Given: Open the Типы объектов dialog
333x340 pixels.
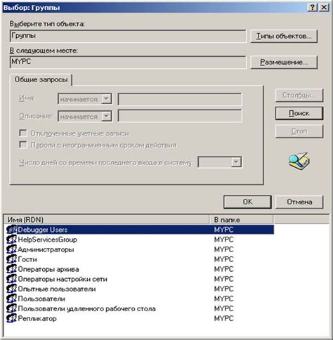Looking at the screenshot, I should (284, 36).
